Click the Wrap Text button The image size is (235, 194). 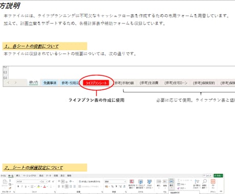point(89,182)
